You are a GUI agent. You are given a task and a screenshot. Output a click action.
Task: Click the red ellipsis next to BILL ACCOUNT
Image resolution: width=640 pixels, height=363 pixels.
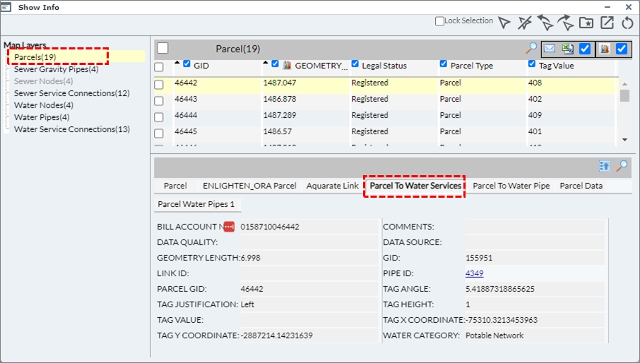coord(229,227)
